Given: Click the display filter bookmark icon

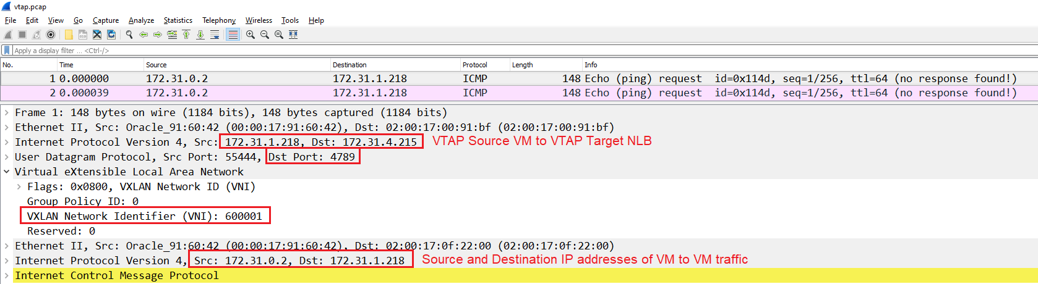Looking at the screenshot, I should (x=7, y=50).
